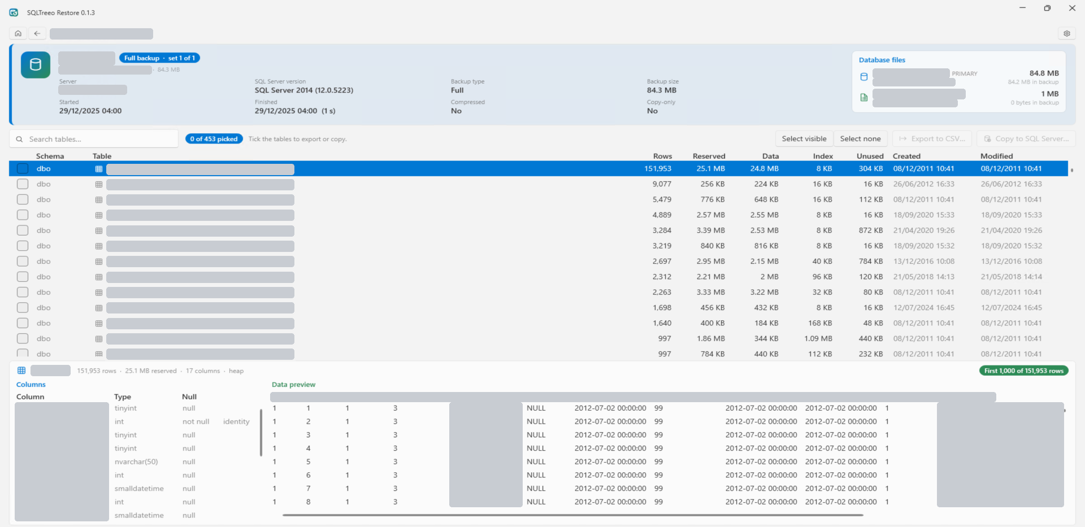Select the row created 12/07/2024 16:45
Screen dimensions: 1085x527
click(539, 308)
